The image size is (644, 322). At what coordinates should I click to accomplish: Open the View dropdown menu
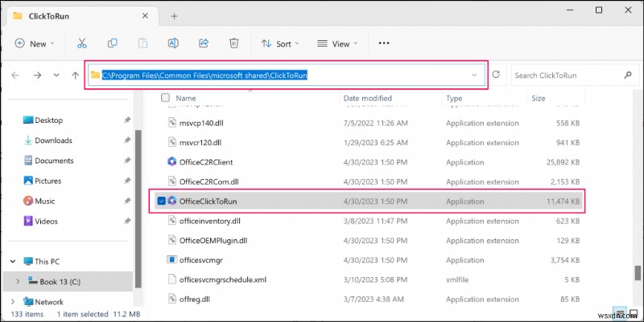point(337,43)
